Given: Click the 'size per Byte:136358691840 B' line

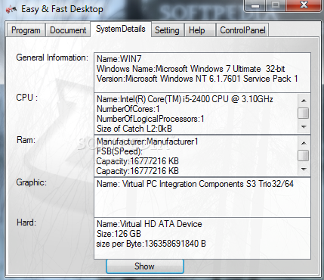Looking at the screenshot, I should [x=151, y=244].
